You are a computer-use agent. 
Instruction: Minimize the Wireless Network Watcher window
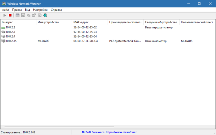pos(188,4)
